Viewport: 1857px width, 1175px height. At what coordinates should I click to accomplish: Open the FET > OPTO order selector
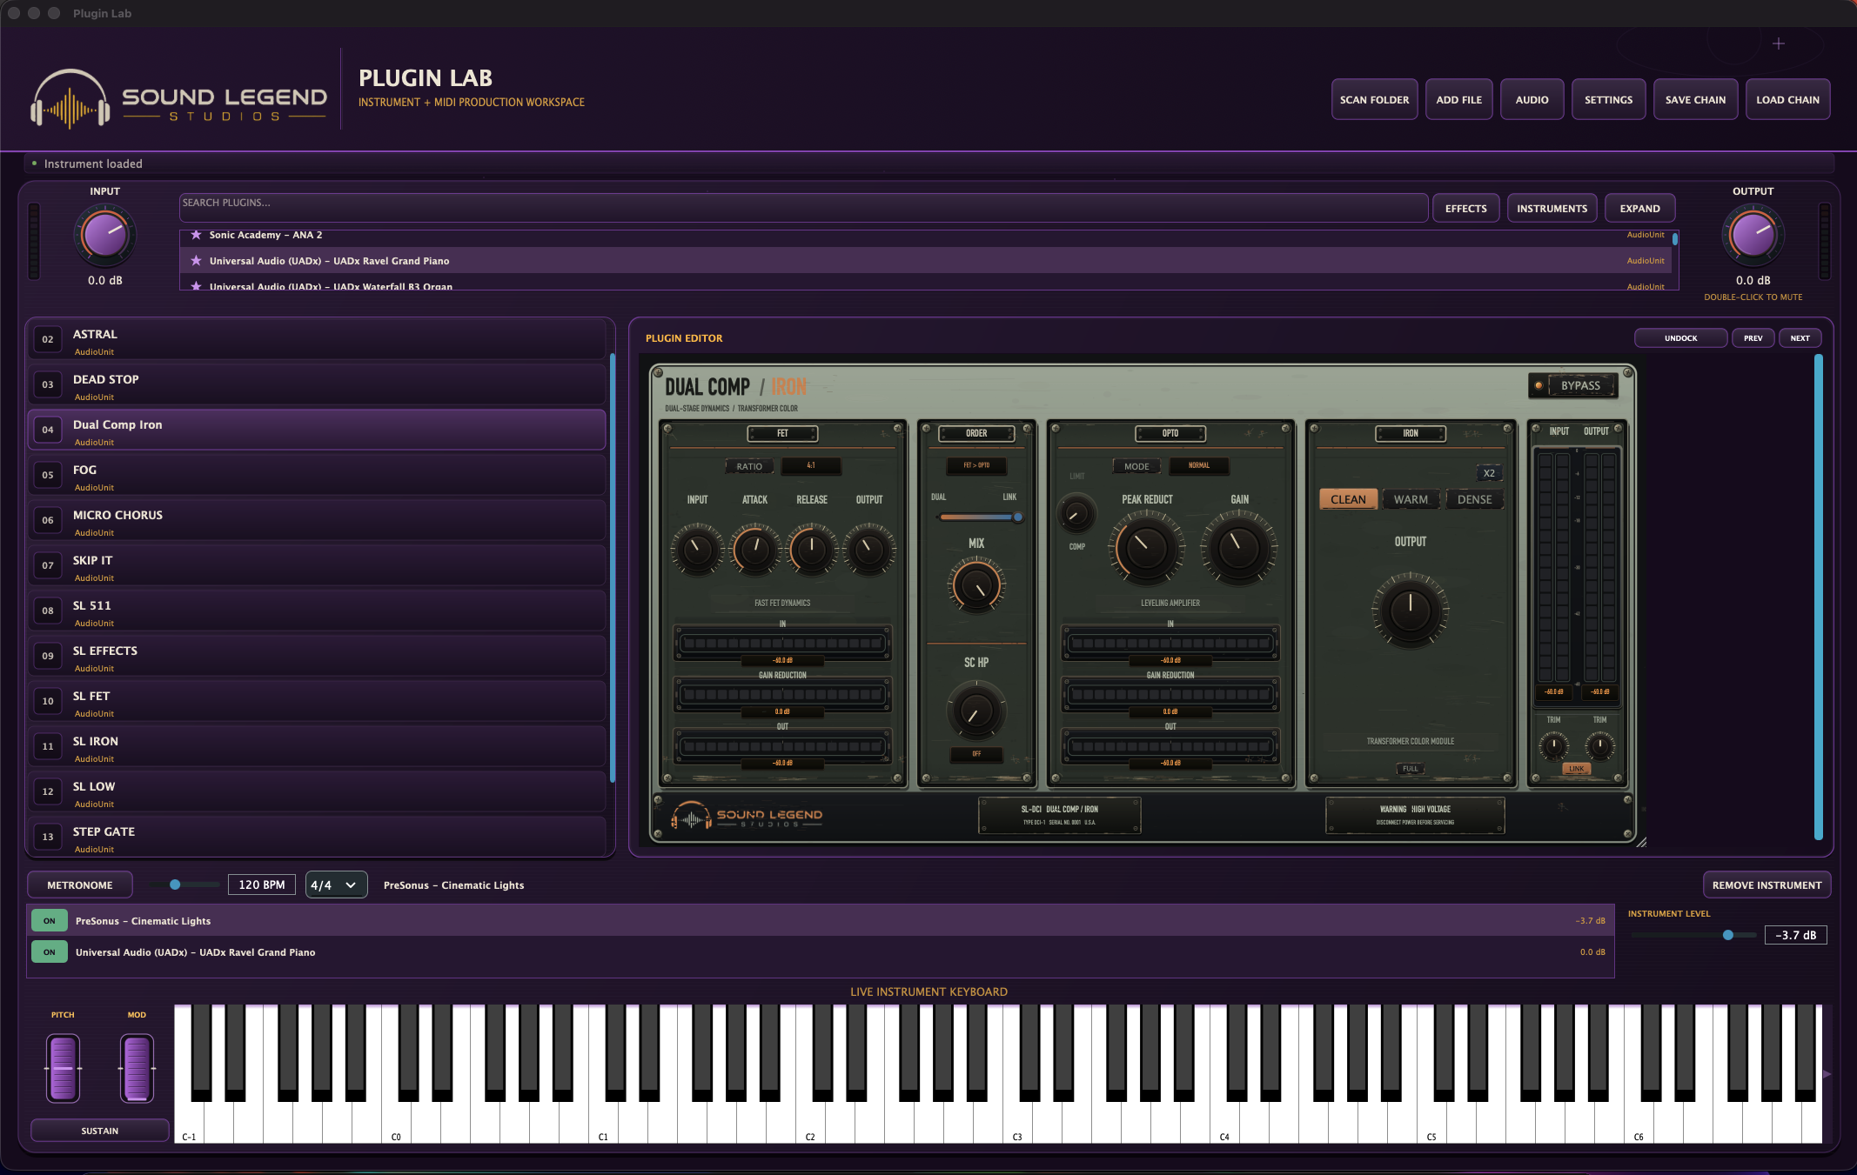click(976, 466)
